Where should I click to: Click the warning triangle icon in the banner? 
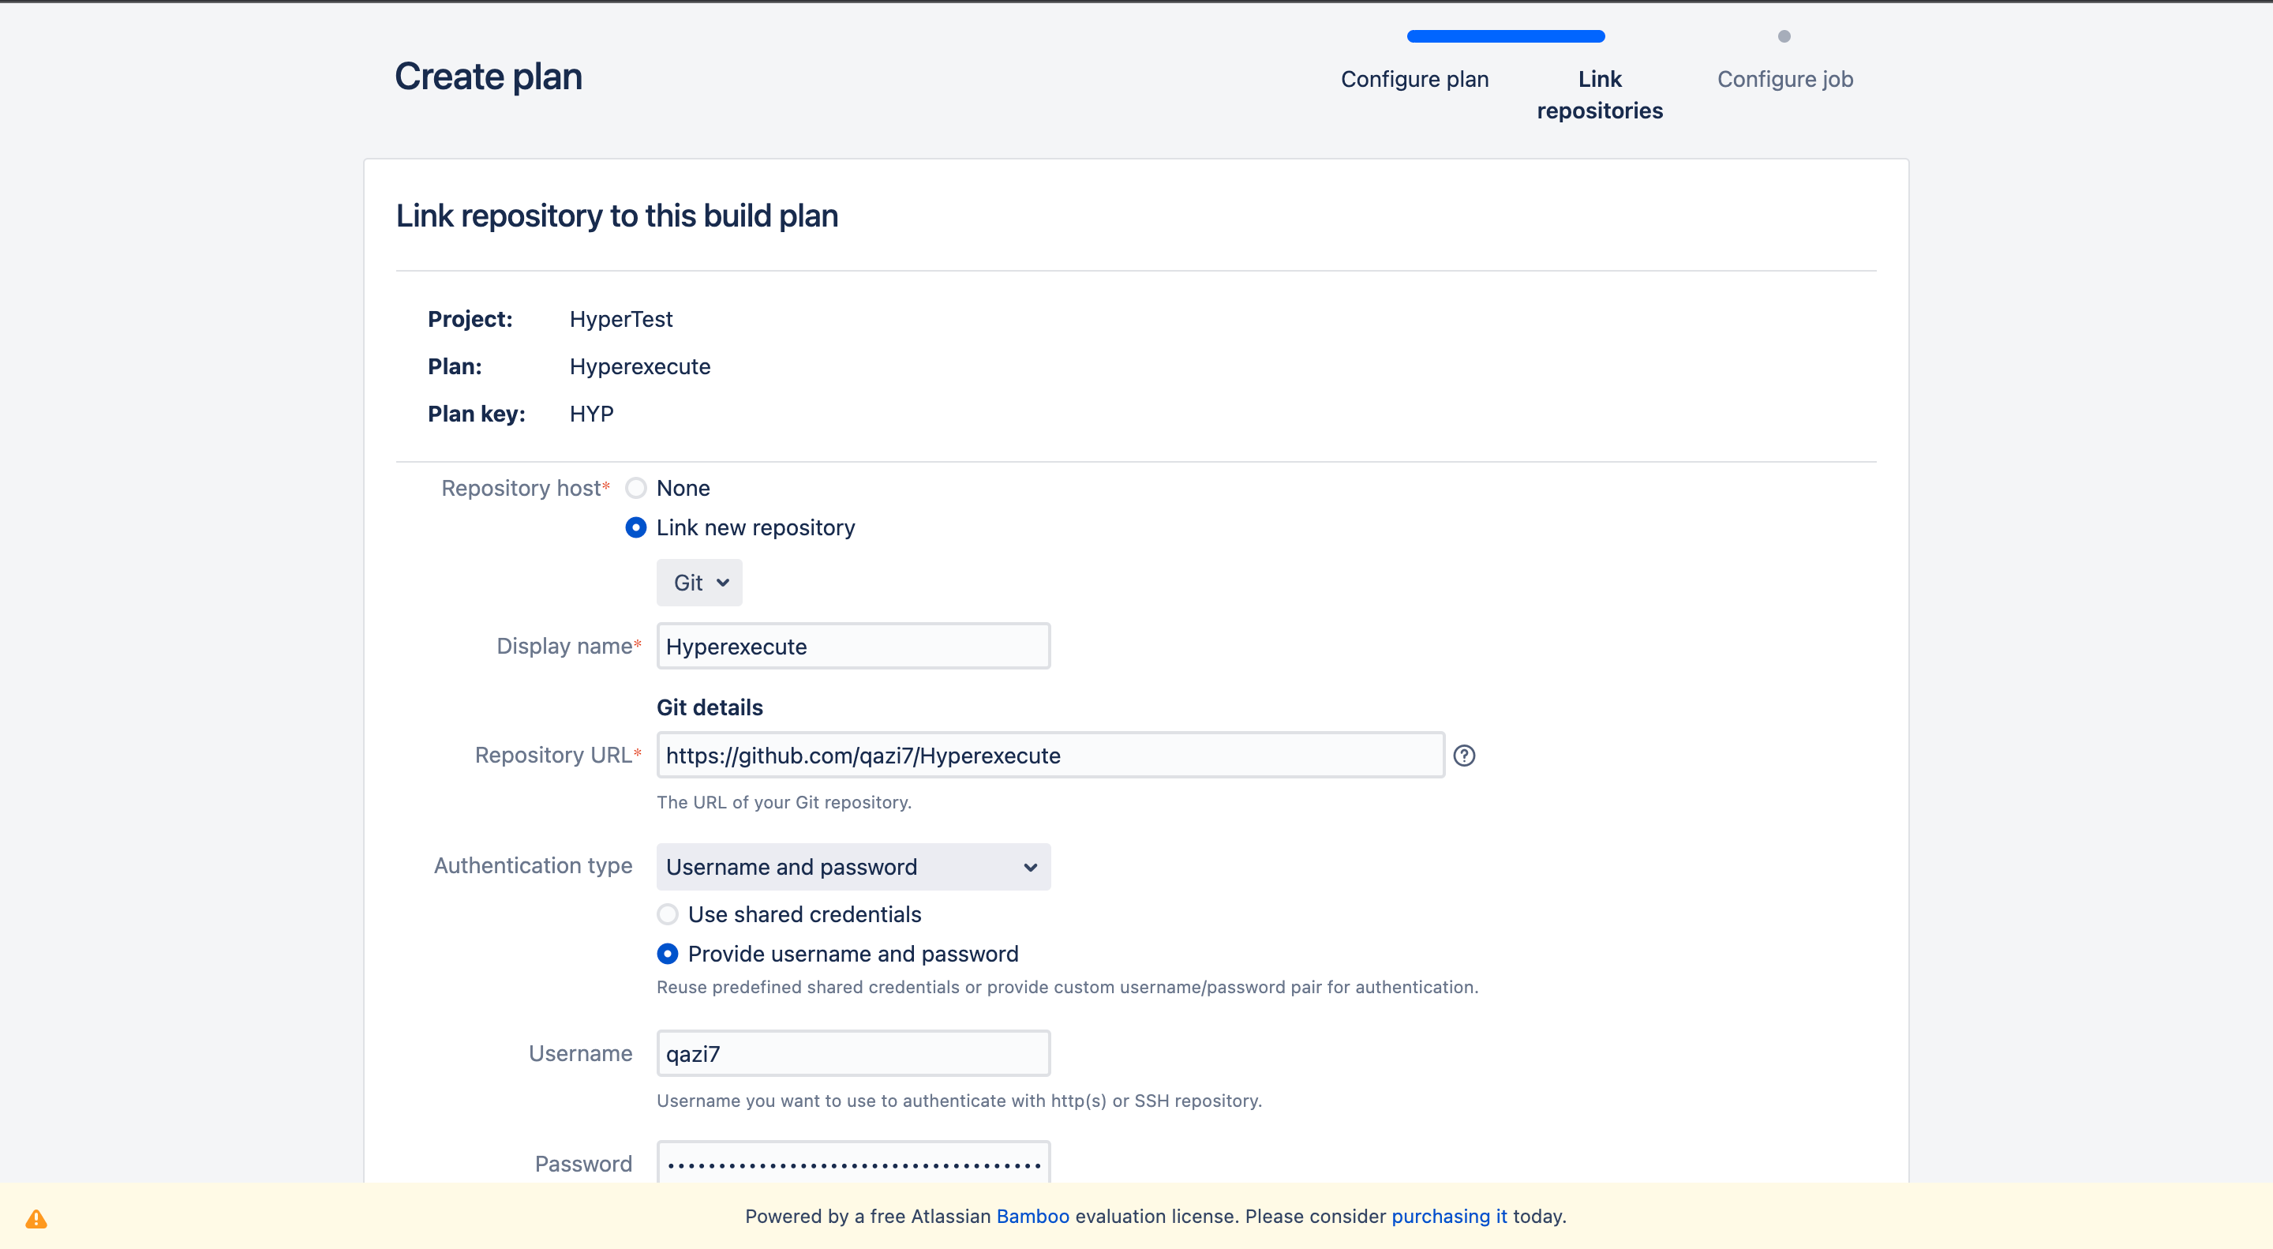36,1219
